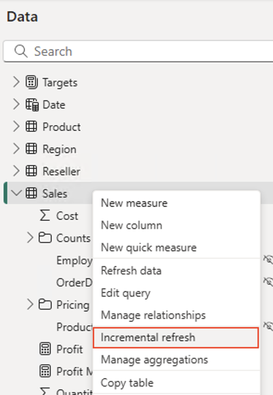The image size is (273, 395).
Task: Select the Sales table name
Action: [x=55, y=193]
